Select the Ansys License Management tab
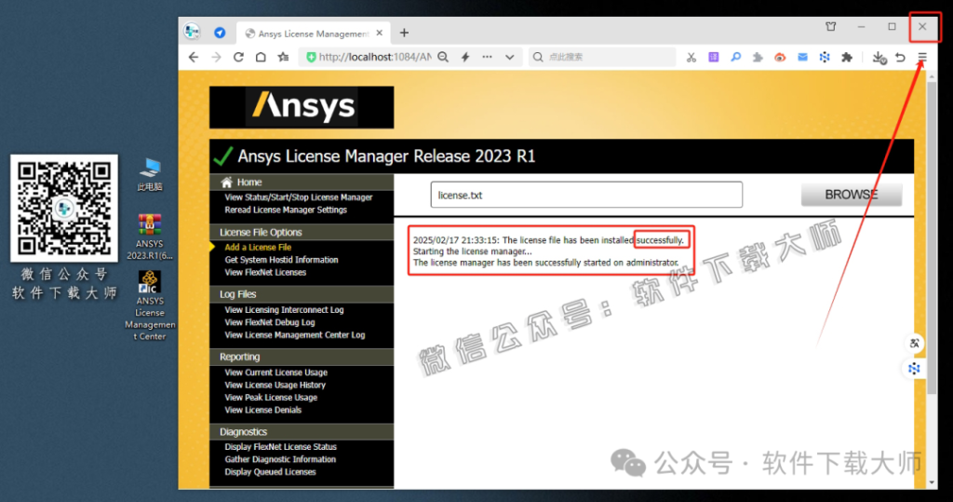This screenshot has height=502, width=953. (314, 34)
